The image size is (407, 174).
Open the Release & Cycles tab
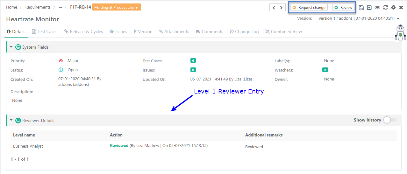(83, 31)
